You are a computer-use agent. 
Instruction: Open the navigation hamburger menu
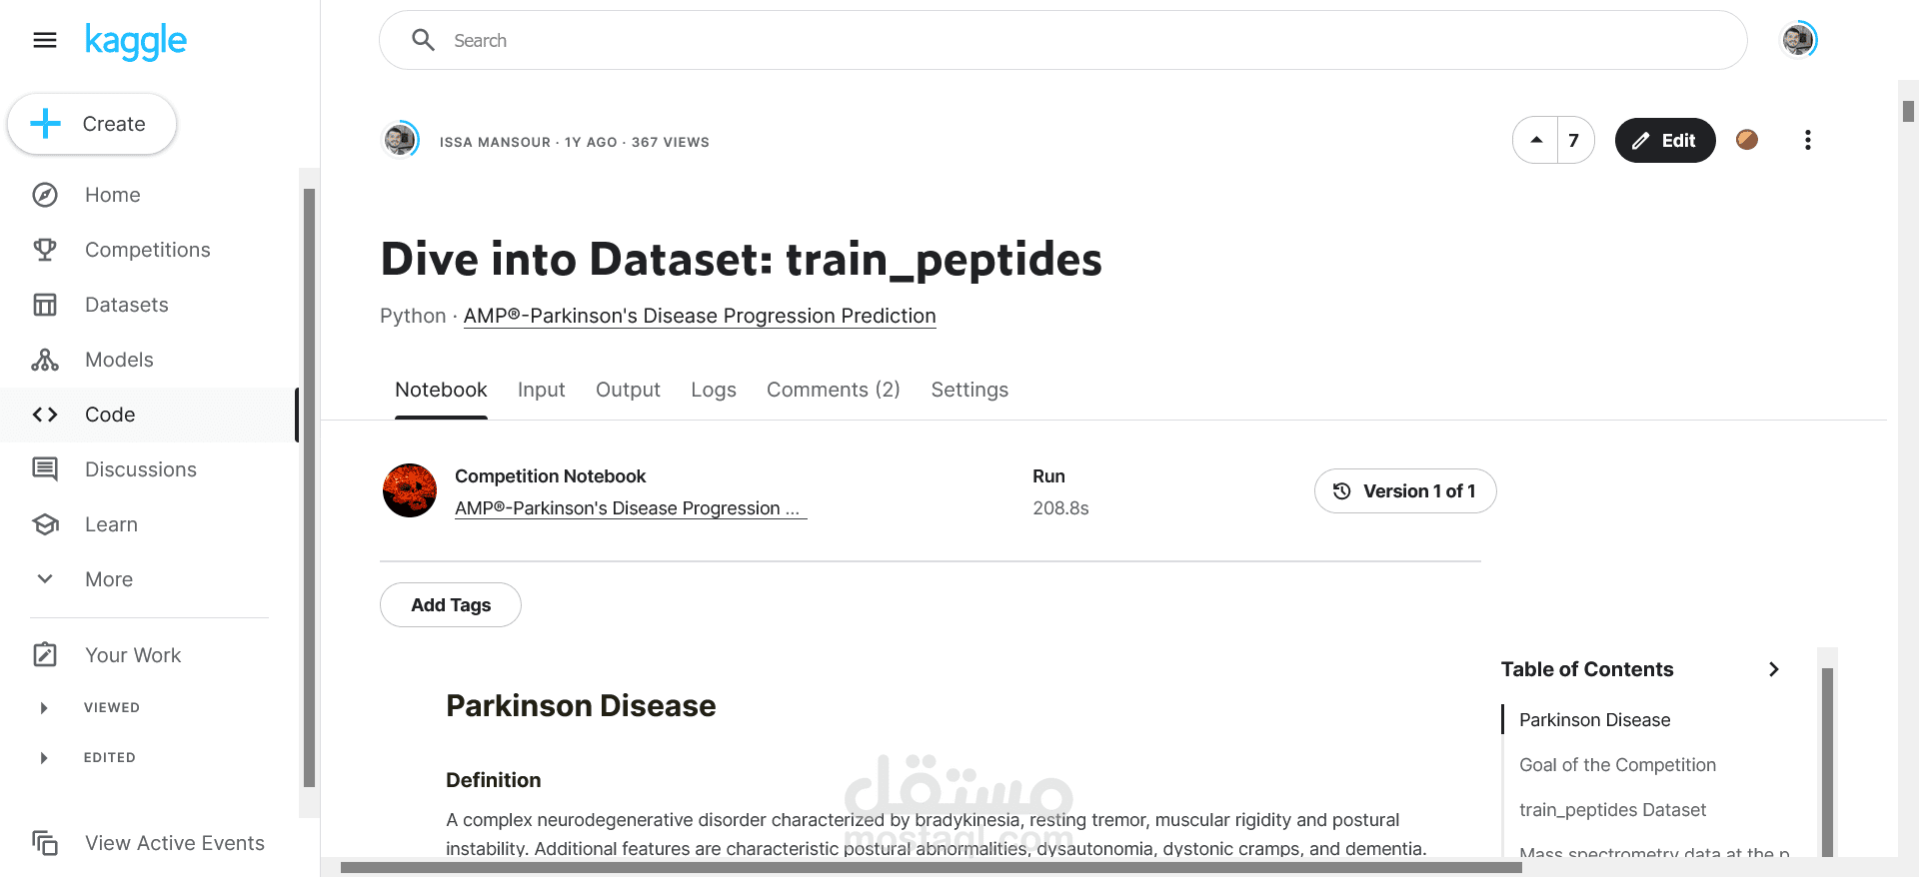click(x=44, y=40)
